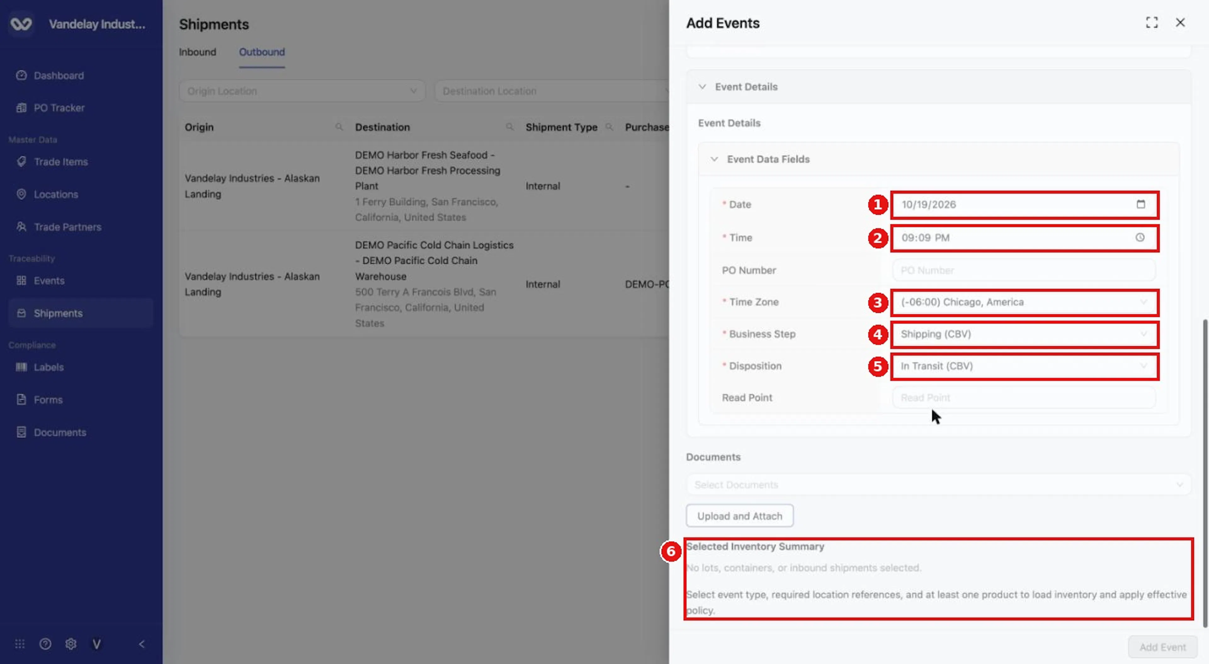Viewport: 1209px width, 664px height.
Task: Collapse the Event Details section
Action: [702, 87]
